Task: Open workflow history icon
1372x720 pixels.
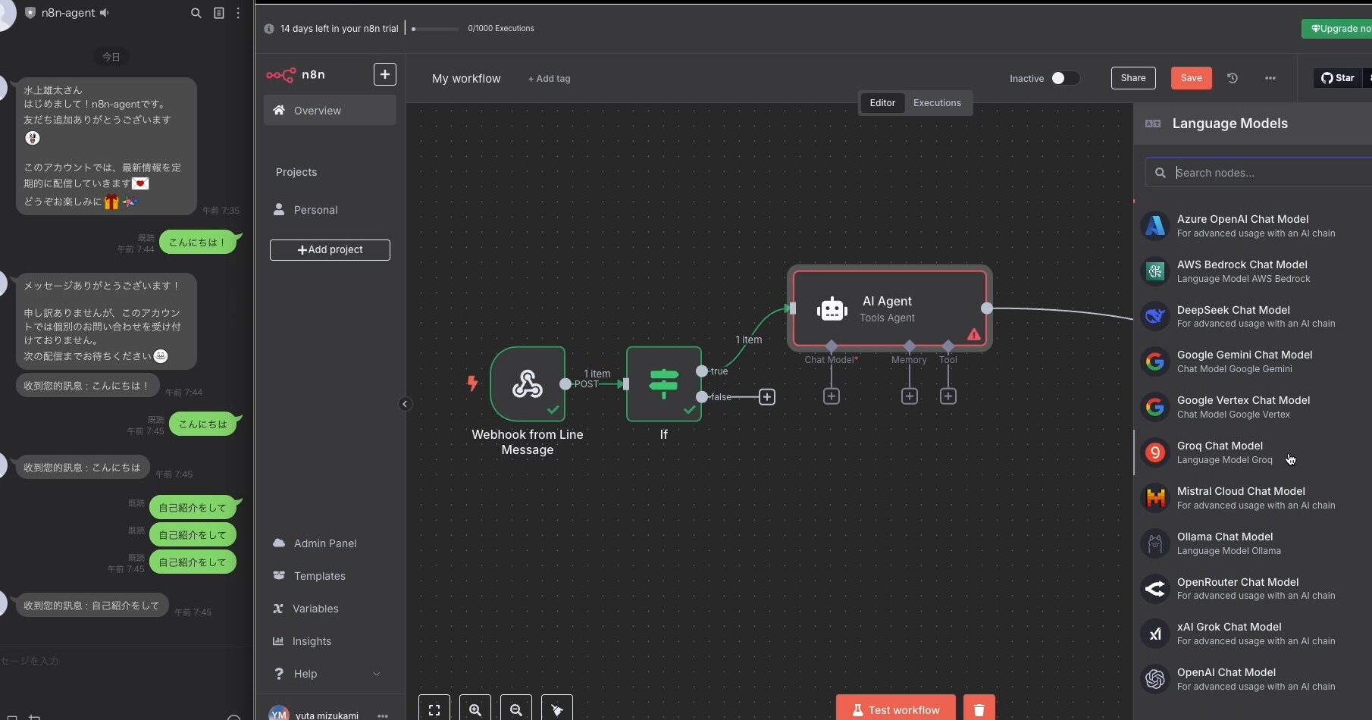Action: click(1233, 78)
